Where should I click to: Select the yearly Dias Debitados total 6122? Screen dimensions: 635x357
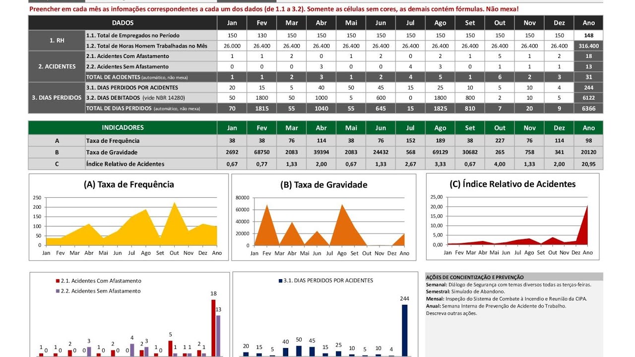[589, 98]
